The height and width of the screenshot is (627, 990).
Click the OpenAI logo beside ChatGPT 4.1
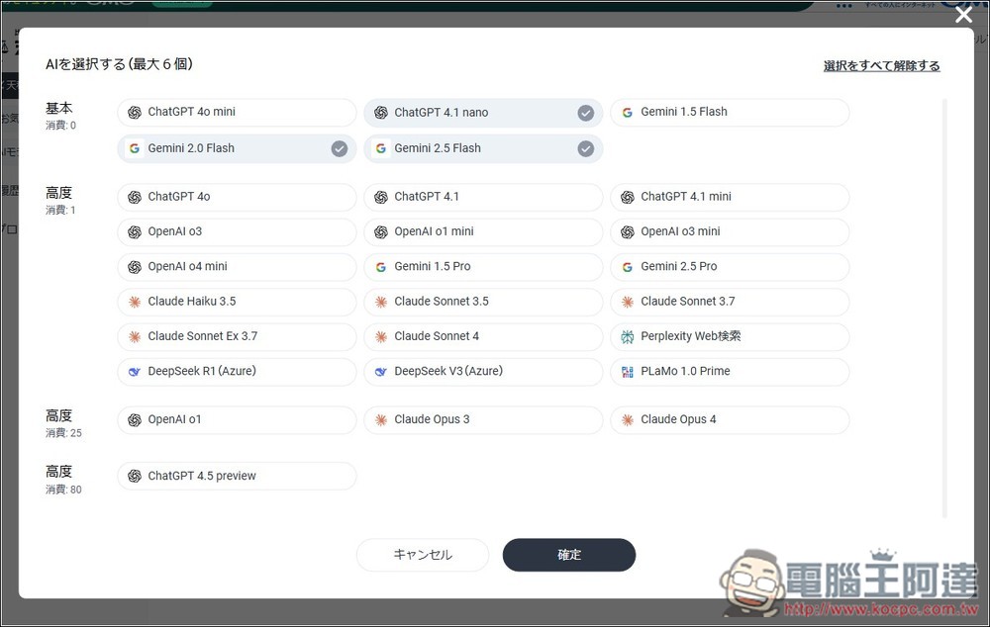click(x=381, y=198)
